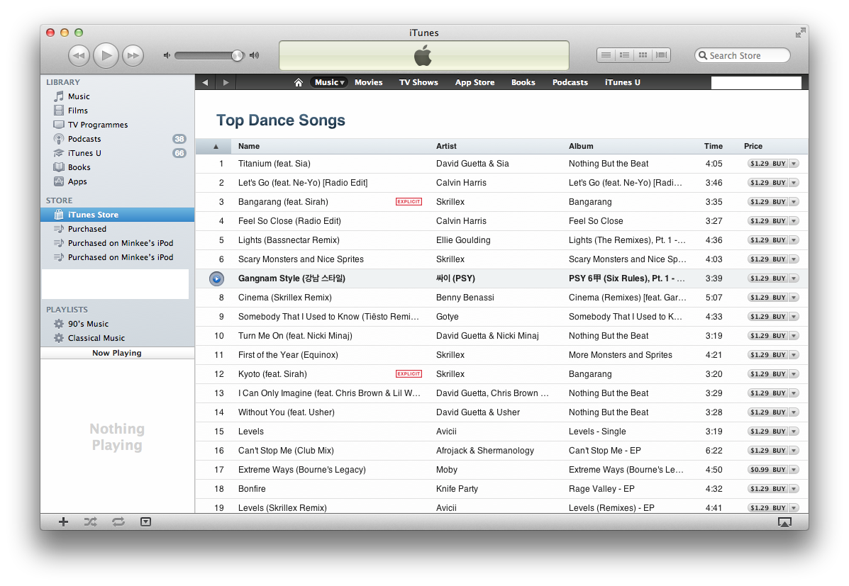Click the high volume speaker icon
Screen dimensions: 849x586
tap(254, 55)
